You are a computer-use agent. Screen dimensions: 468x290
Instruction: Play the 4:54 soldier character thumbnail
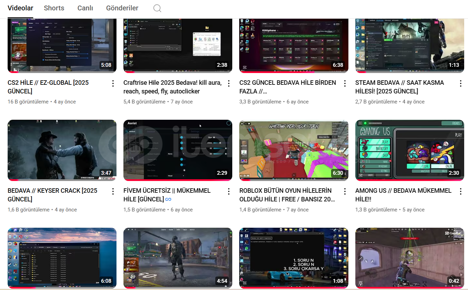coord(178,258)
